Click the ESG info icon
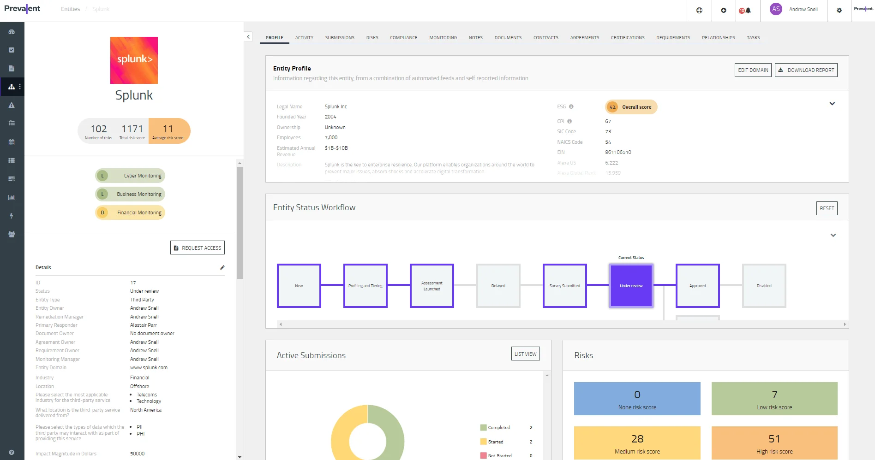This screenshot has width=875, height=460. point(571,106)
